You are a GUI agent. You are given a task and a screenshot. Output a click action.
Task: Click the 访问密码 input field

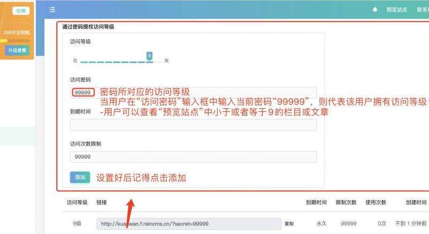(194, 93)
